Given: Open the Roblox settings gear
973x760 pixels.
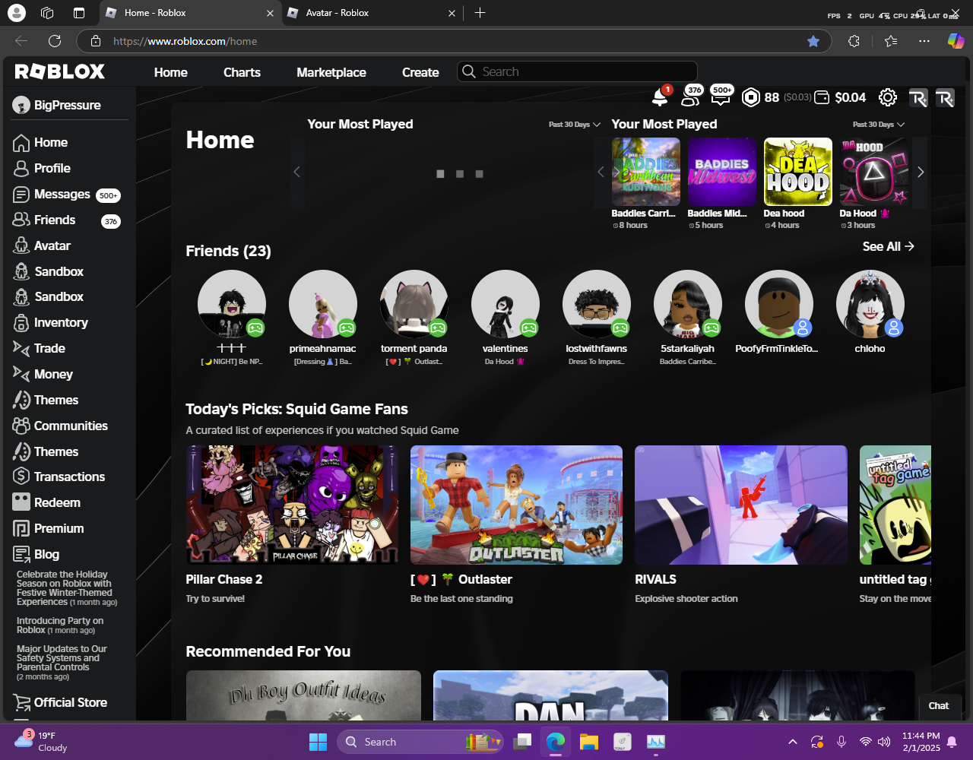Looking at the screenshot, I should point(887,97).
